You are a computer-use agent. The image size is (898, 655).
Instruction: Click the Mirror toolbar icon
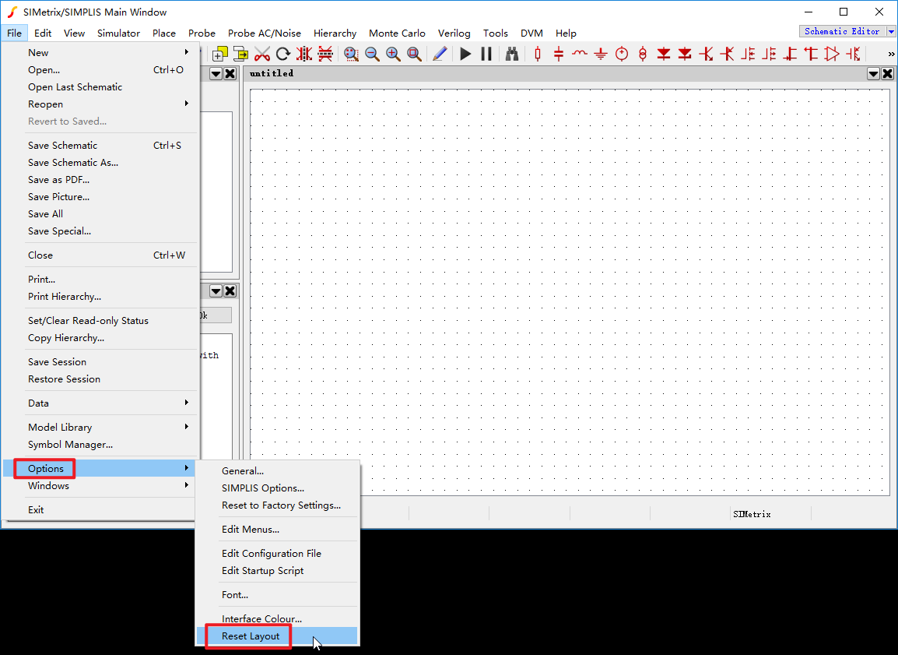(x=304, y=54)
